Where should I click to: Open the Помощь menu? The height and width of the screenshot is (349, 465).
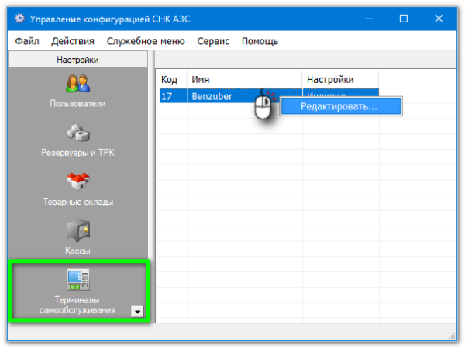(260, 41)
